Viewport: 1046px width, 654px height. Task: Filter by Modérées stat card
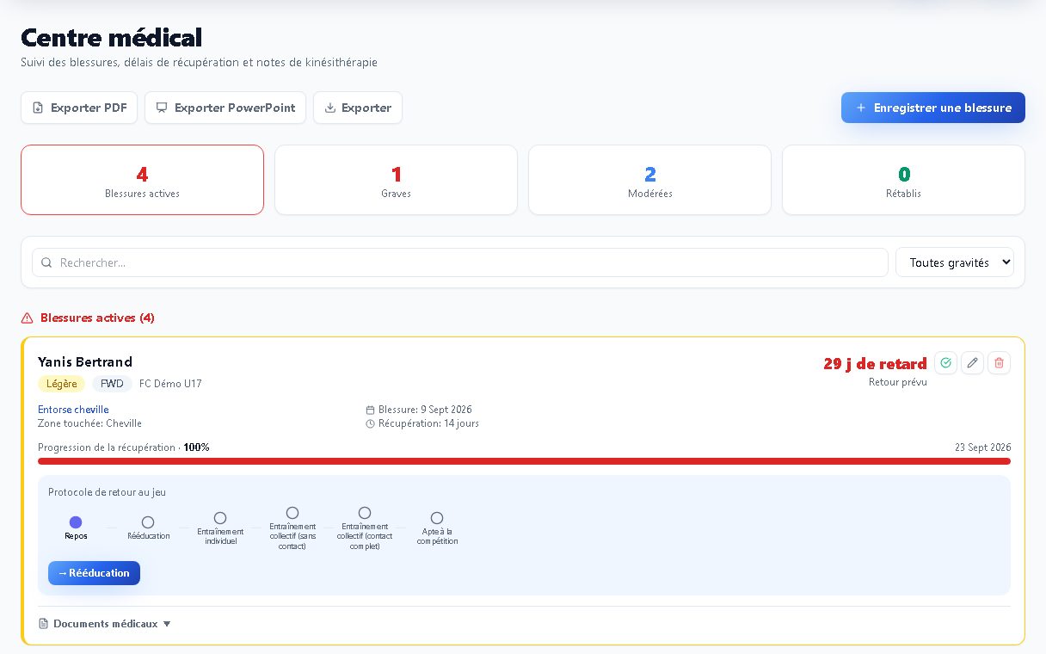pos(649,180)
